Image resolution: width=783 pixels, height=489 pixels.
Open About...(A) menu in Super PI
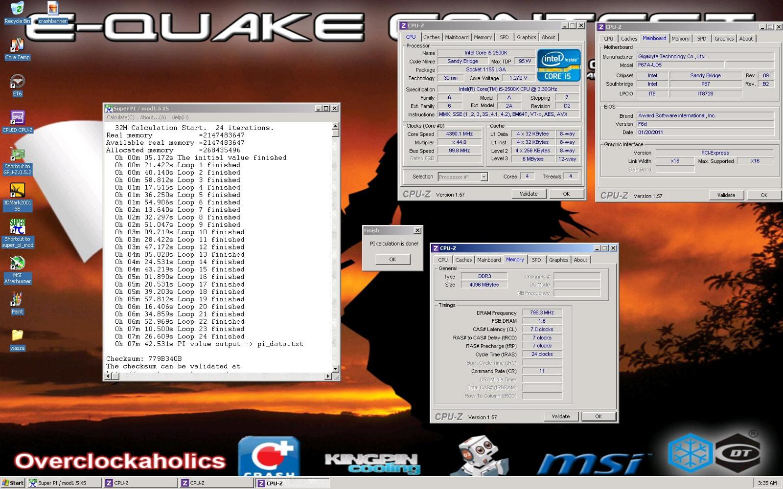(x=153, y=117)
